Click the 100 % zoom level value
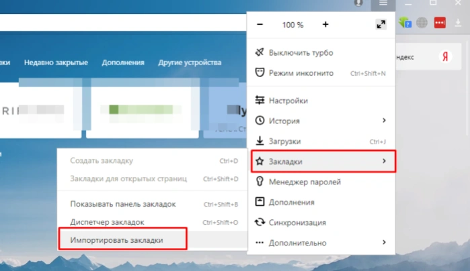Viewport: 470px width, 271px height. click(x=292, y=25)
